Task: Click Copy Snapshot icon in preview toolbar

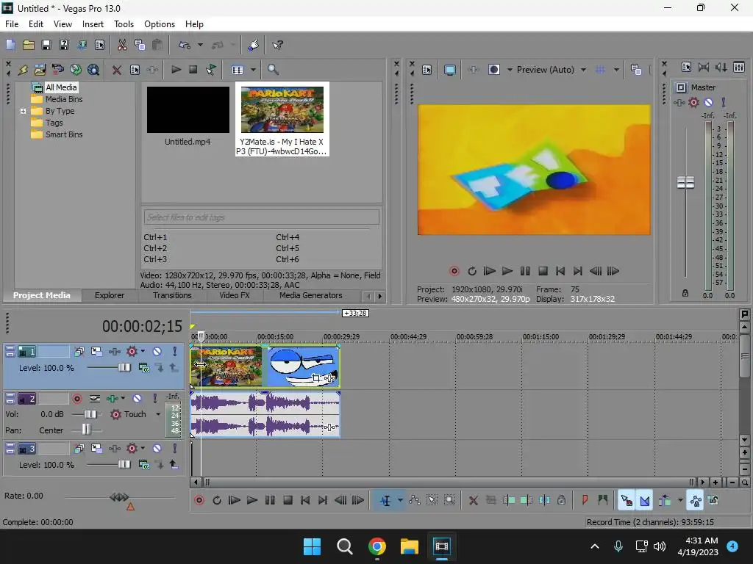Action: 636,70
